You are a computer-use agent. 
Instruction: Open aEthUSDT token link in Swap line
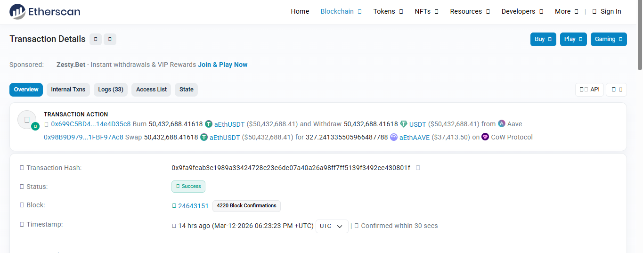(225, 137)
